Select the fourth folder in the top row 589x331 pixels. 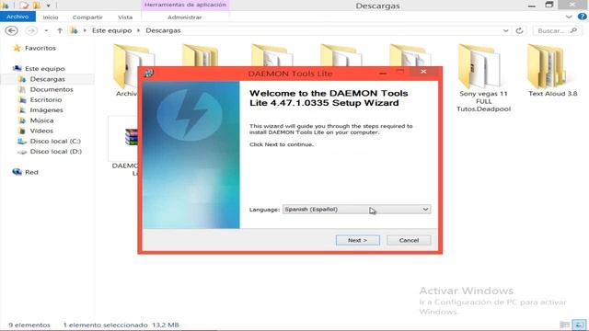click(341, 55)
